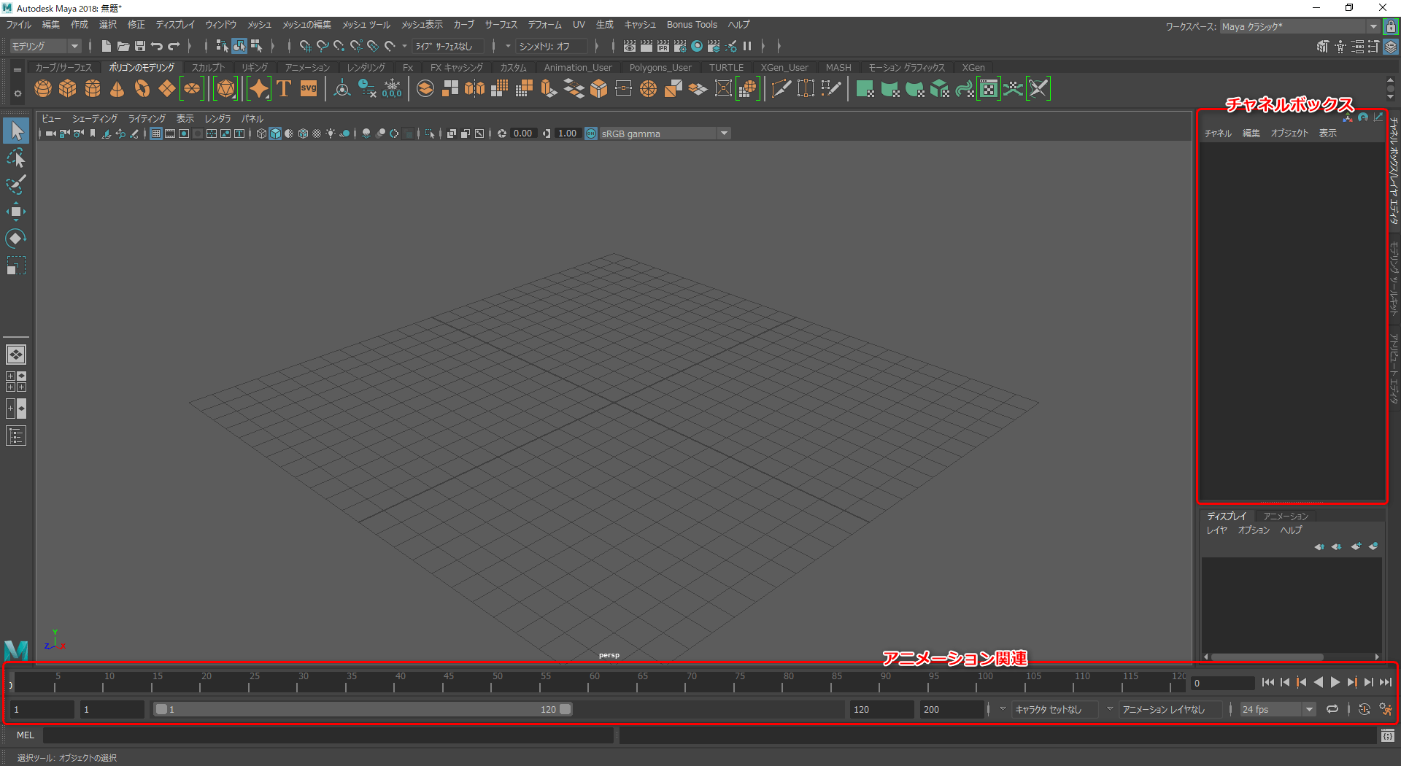Click the polygon Type text tool icon
Viewport: 1401px width, 766px height.
pyautogui.click(x=284, y=89)
